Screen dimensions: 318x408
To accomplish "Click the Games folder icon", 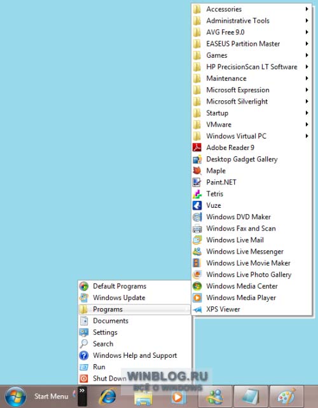I will [x=197, y=55].
